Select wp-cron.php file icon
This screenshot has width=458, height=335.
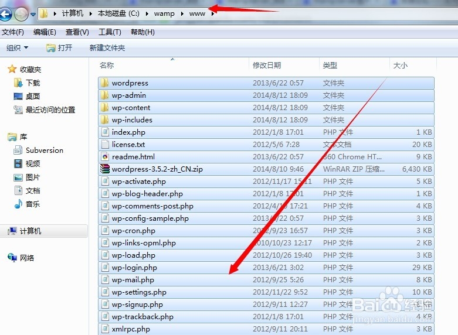[105, 231]
